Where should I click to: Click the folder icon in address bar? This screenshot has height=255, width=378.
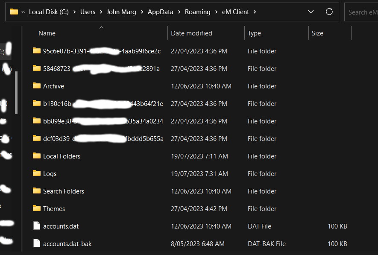pos(14,12)
